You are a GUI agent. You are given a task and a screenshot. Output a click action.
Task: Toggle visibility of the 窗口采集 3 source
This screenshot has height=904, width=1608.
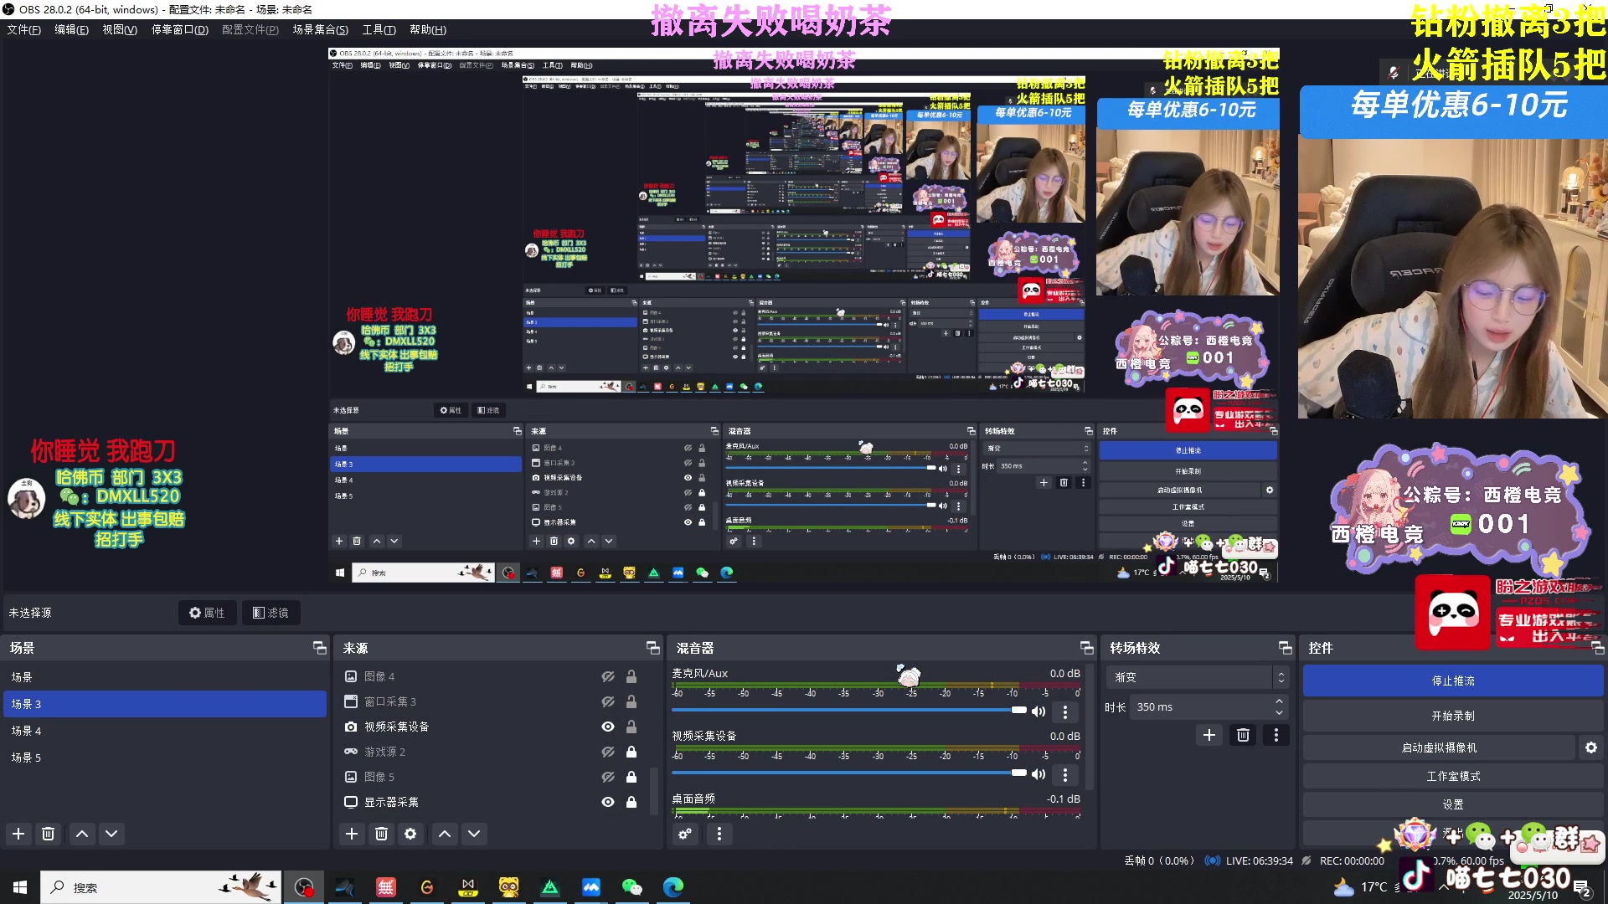(x=608, y=701)
